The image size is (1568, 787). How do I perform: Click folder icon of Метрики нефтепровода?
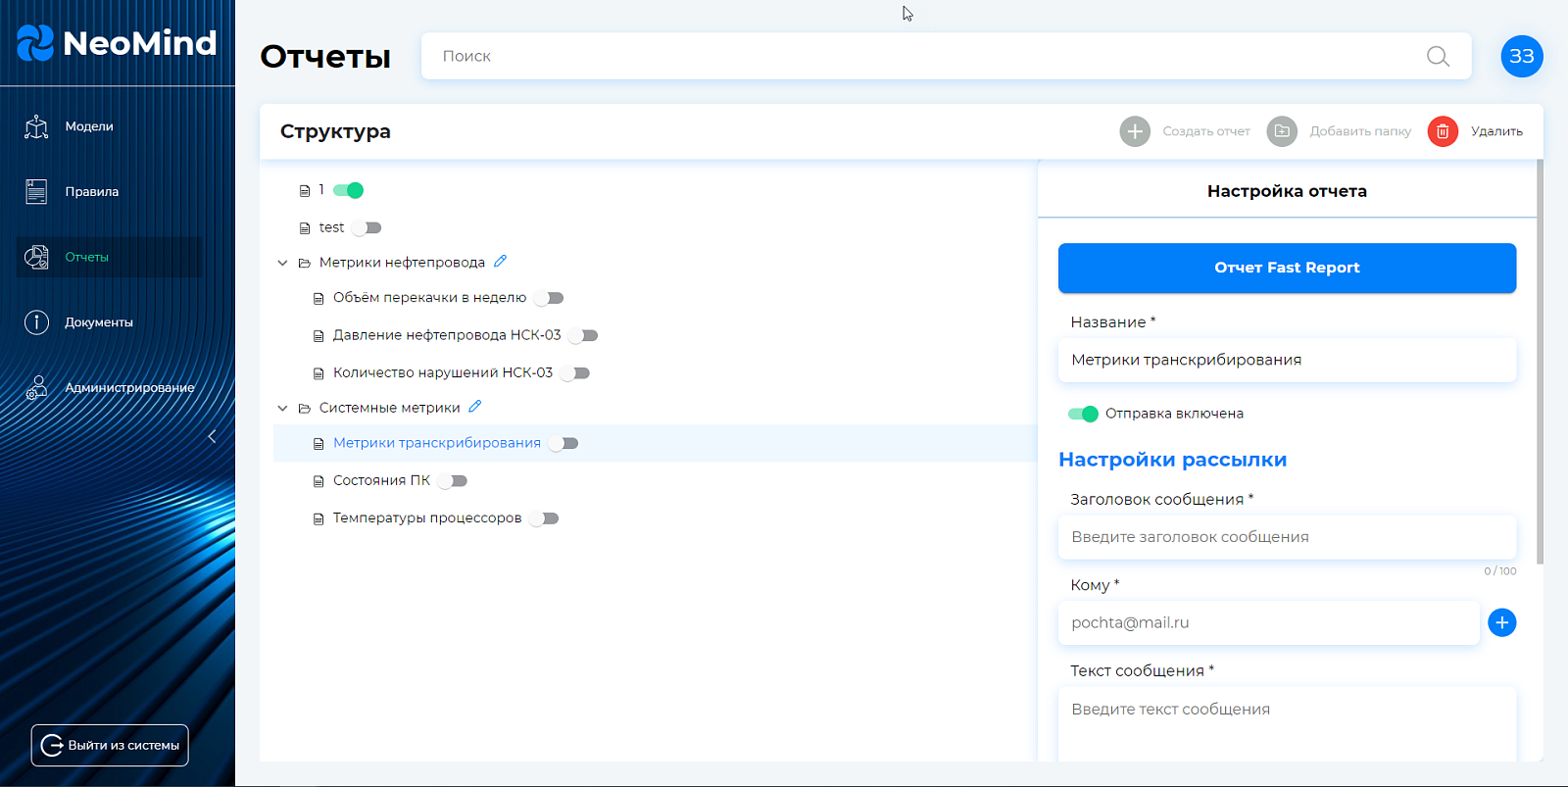(305, 263)
